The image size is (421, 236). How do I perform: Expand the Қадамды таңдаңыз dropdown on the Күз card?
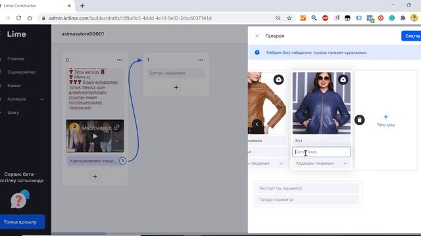(x=322, y=163)
